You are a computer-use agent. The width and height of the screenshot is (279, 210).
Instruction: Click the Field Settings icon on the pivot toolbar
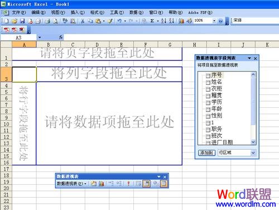point(155,184)
